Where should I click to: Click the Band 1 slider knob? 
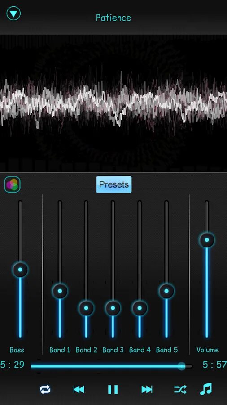pos(60,291)
